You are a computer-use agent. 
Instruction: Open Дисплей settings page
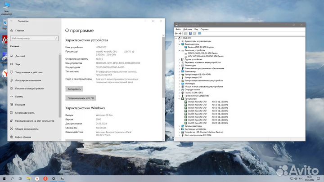(20, 56)
